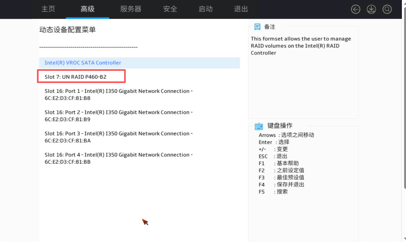Open the 安全 menu tab
This screenshot has width=406, height=242.
[x=170, y=9]
